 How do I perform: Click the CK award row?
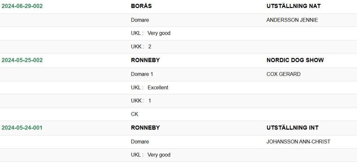tap(135, 114)
